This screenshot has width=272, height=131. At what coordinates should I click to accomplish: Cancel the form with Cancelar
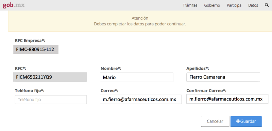point(215,121)
